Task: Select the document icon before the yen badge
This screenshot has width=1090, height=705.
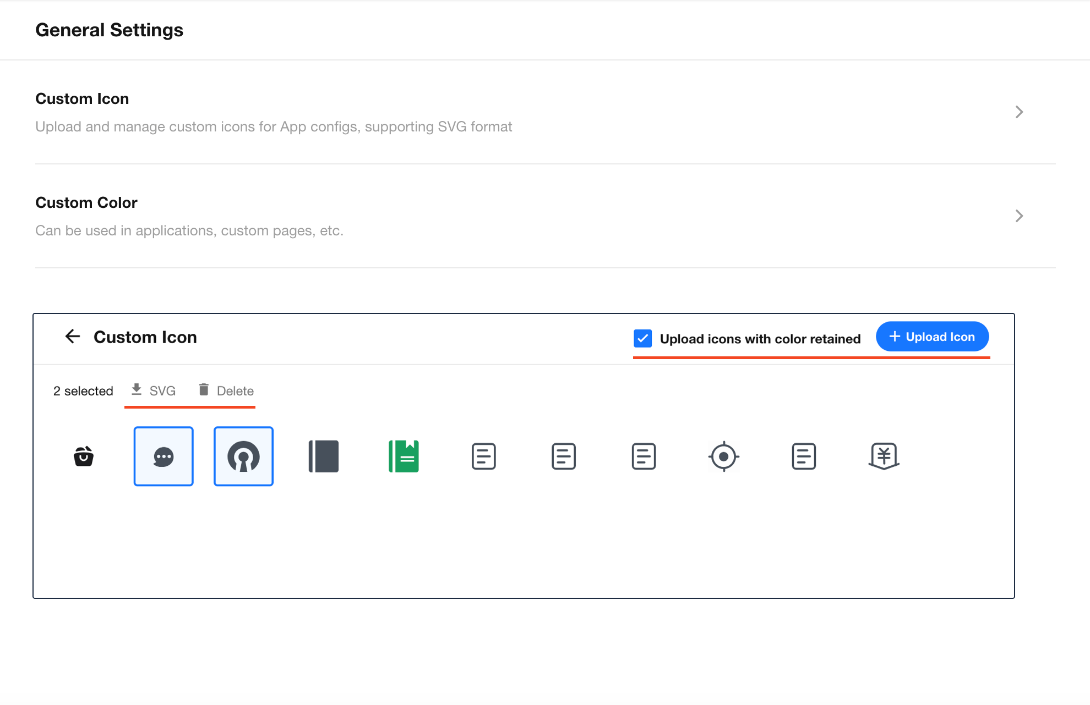Action: pyautogui.click(x=804, y=456)
